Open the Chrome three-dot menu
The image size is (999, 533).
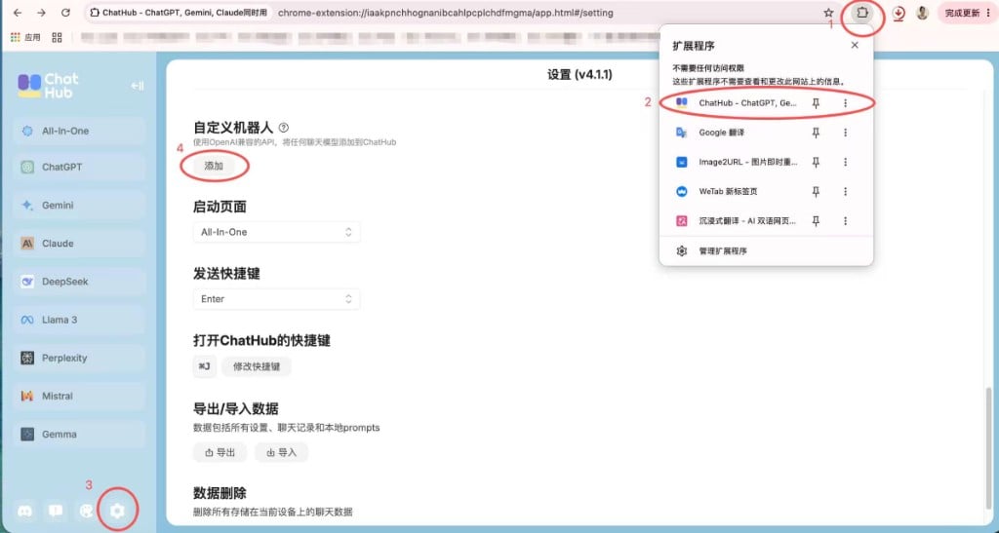click(x=988, y=13)
